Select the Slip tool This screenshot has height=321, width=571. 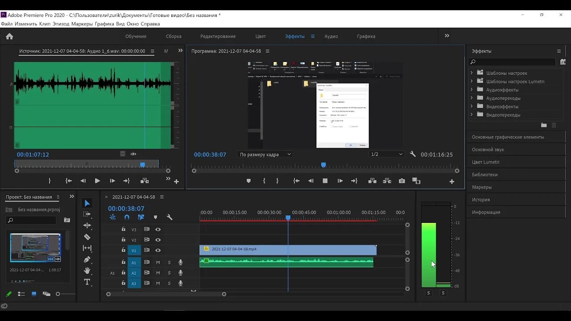(x=87, y=248)
